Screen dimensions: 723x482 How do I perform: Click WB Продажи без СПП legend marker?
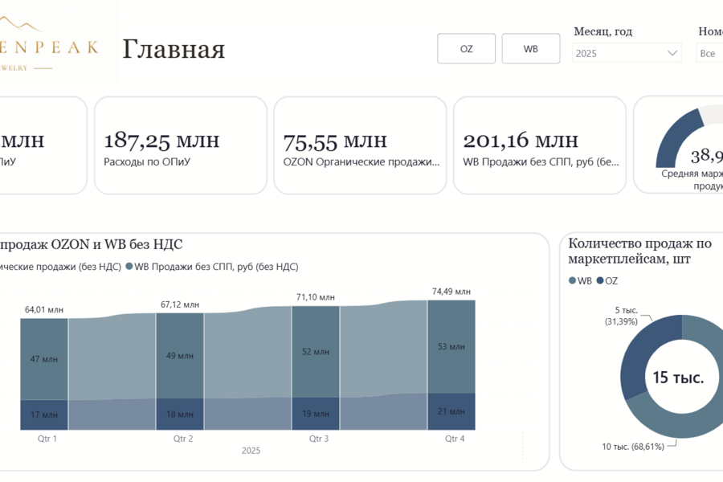click(129, 266)
